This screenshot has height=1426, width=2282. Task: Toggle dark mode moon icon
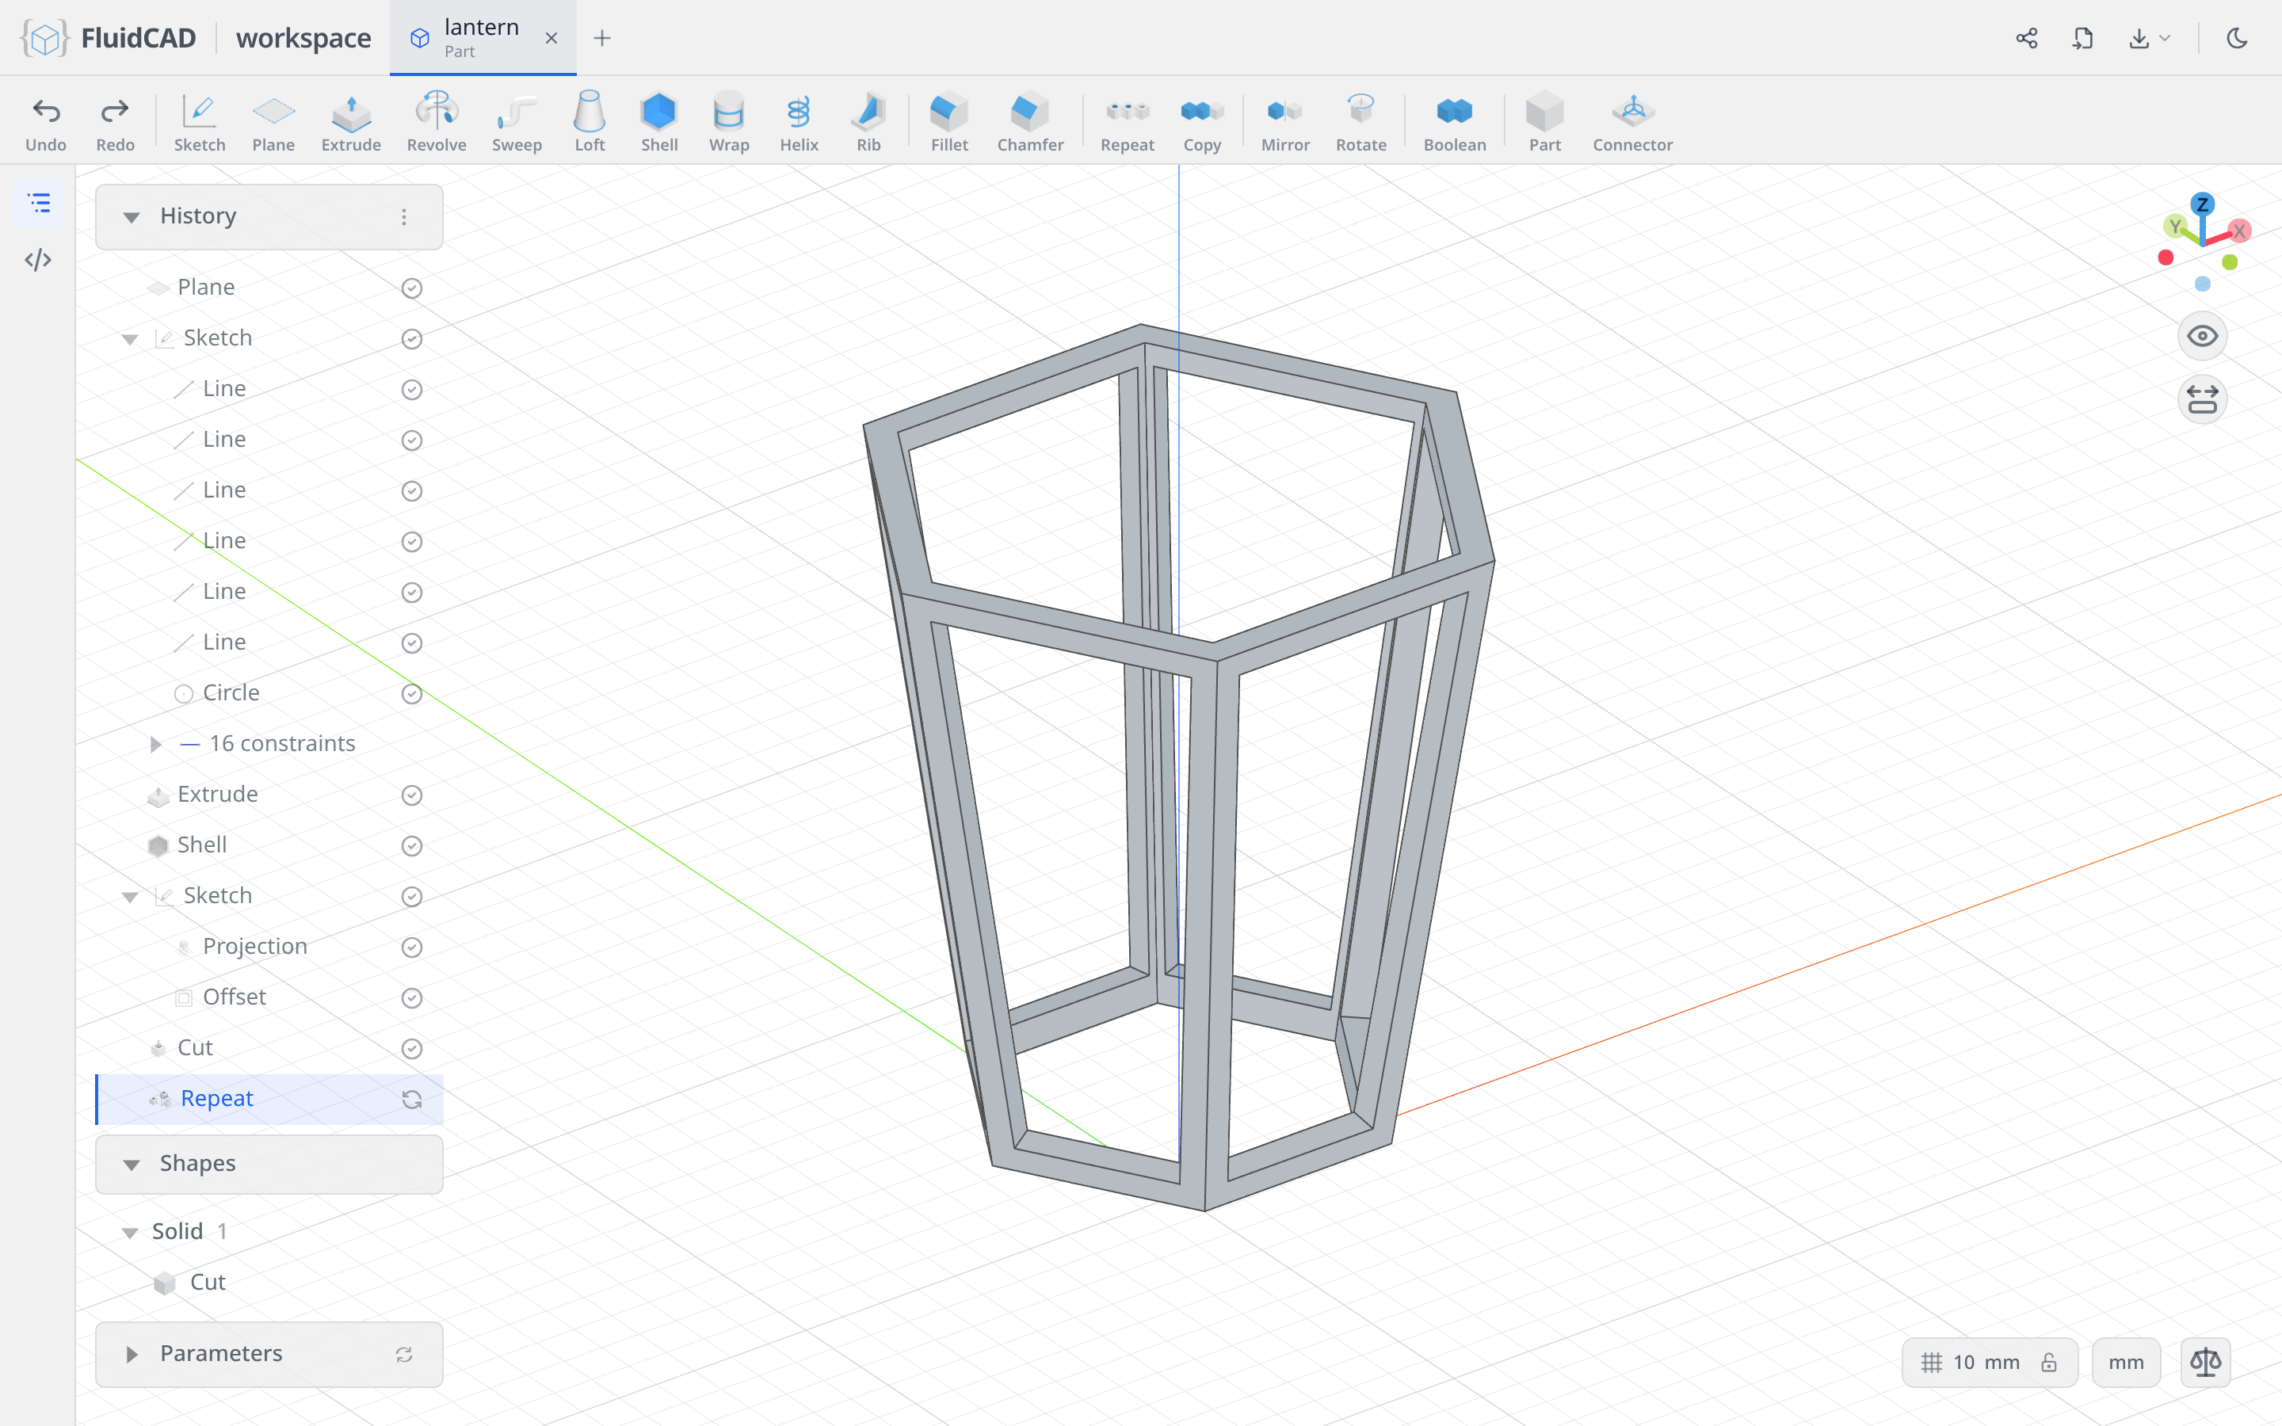coord(2237,38)
